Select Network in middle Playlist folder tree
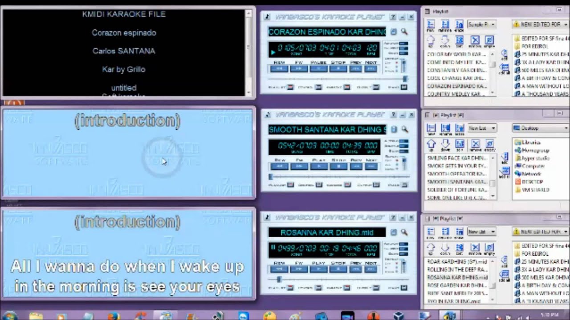 point(528,174)
